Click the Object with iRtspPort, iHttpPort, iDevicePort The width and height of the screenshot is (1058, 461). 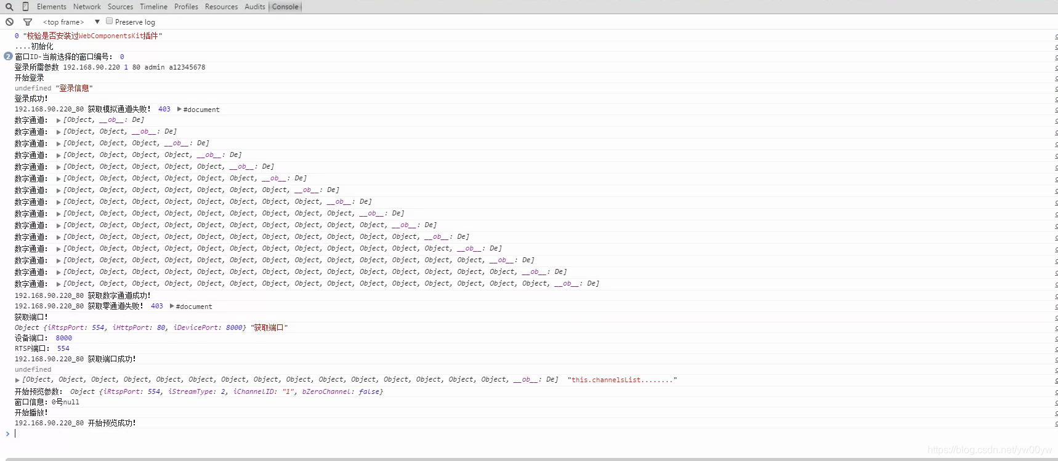coord(130,327)
